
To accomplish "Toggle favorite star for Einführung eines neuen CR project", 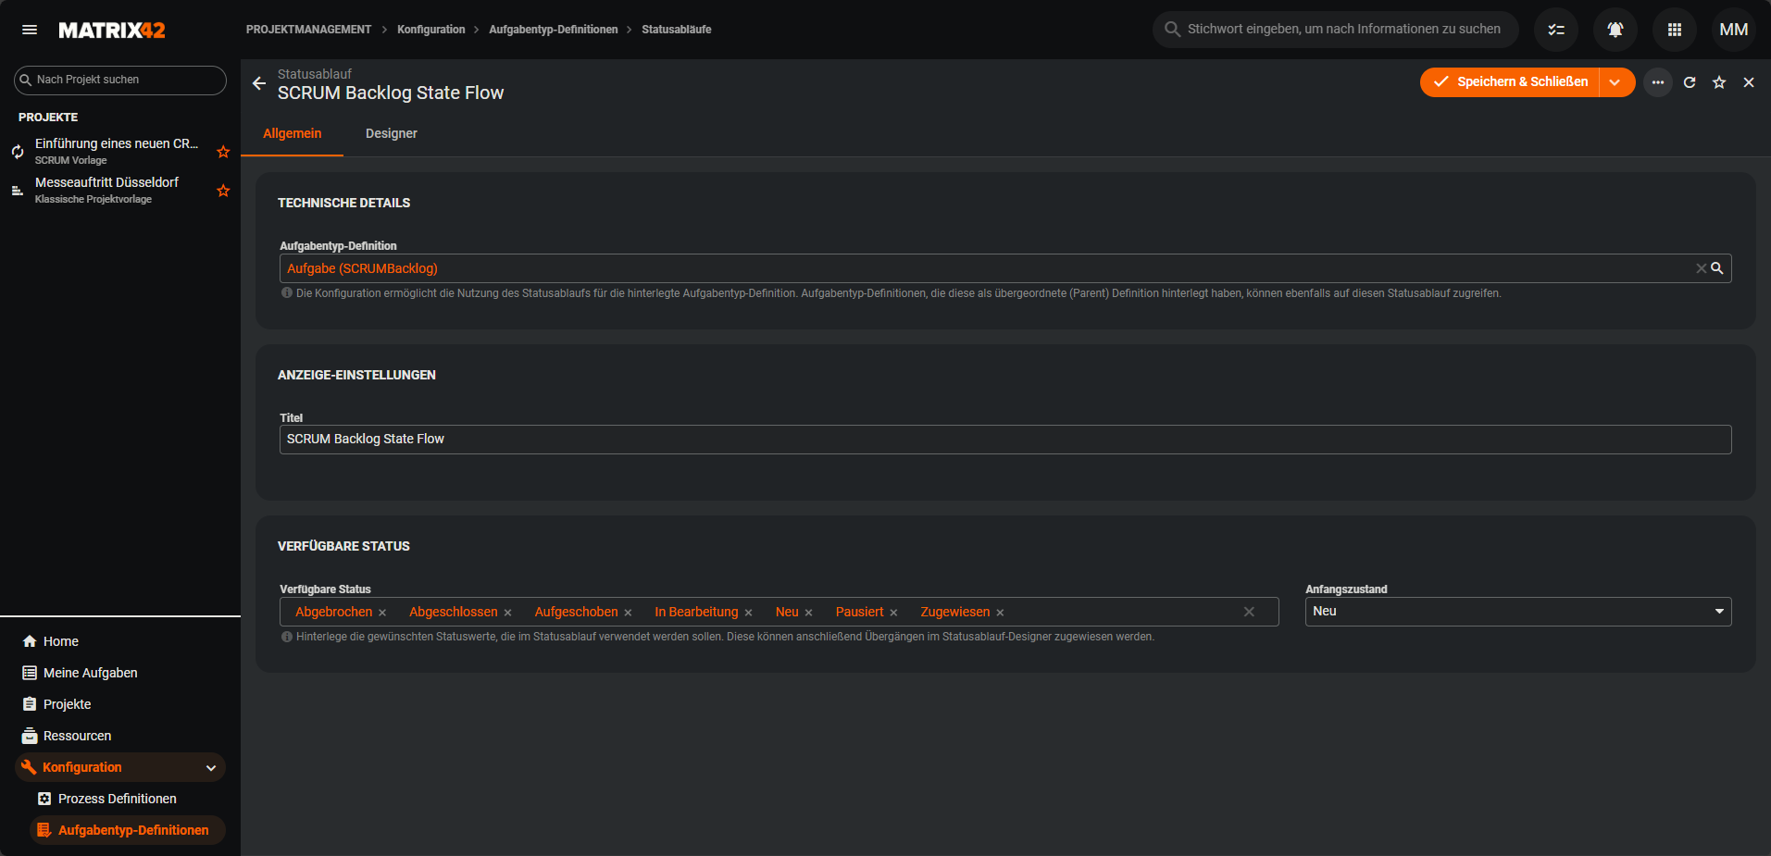I will (223, 152).
